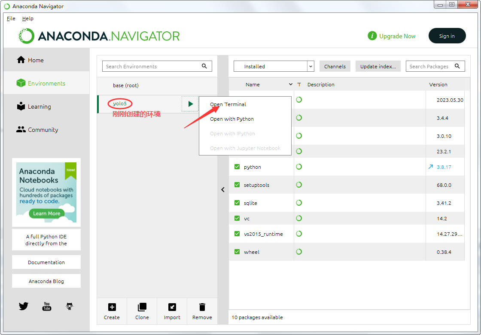Image resolution: width=481 pixels, height=335 pixels.
Task: Click the green circle icon in vs2015_runtime row
Action: tap(299, 234)
